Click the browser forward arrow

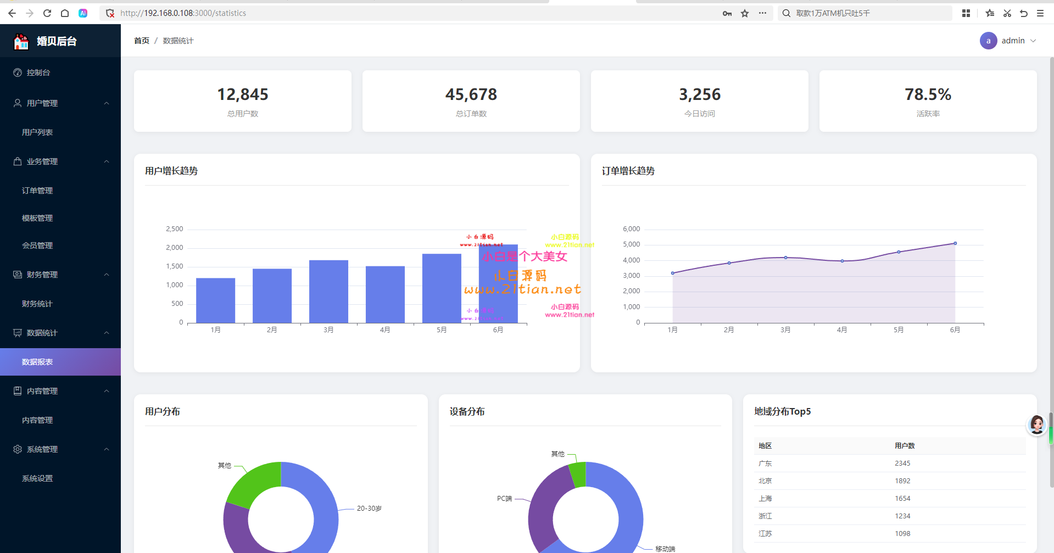(x=30, y=13)
